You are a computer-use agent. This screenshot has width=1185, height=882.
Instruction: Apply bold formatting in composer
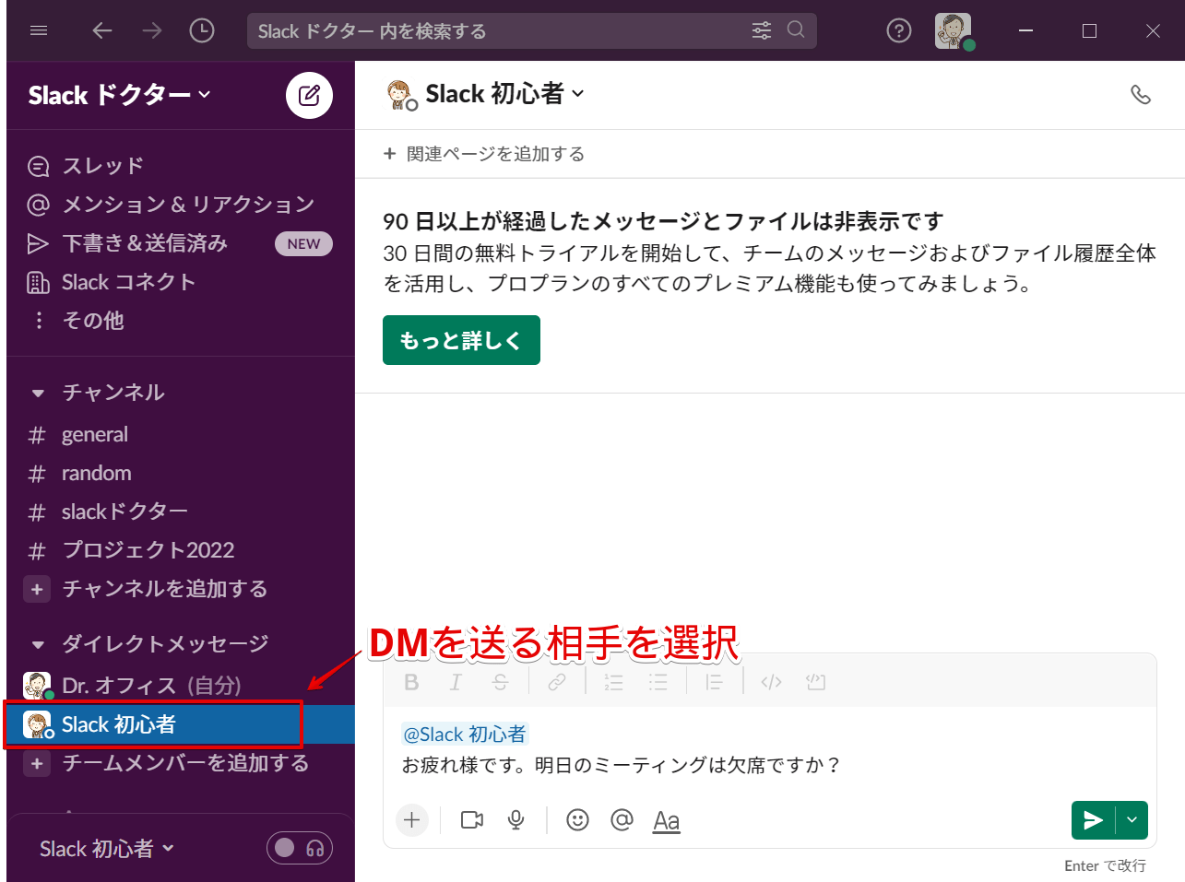[411, 682]
